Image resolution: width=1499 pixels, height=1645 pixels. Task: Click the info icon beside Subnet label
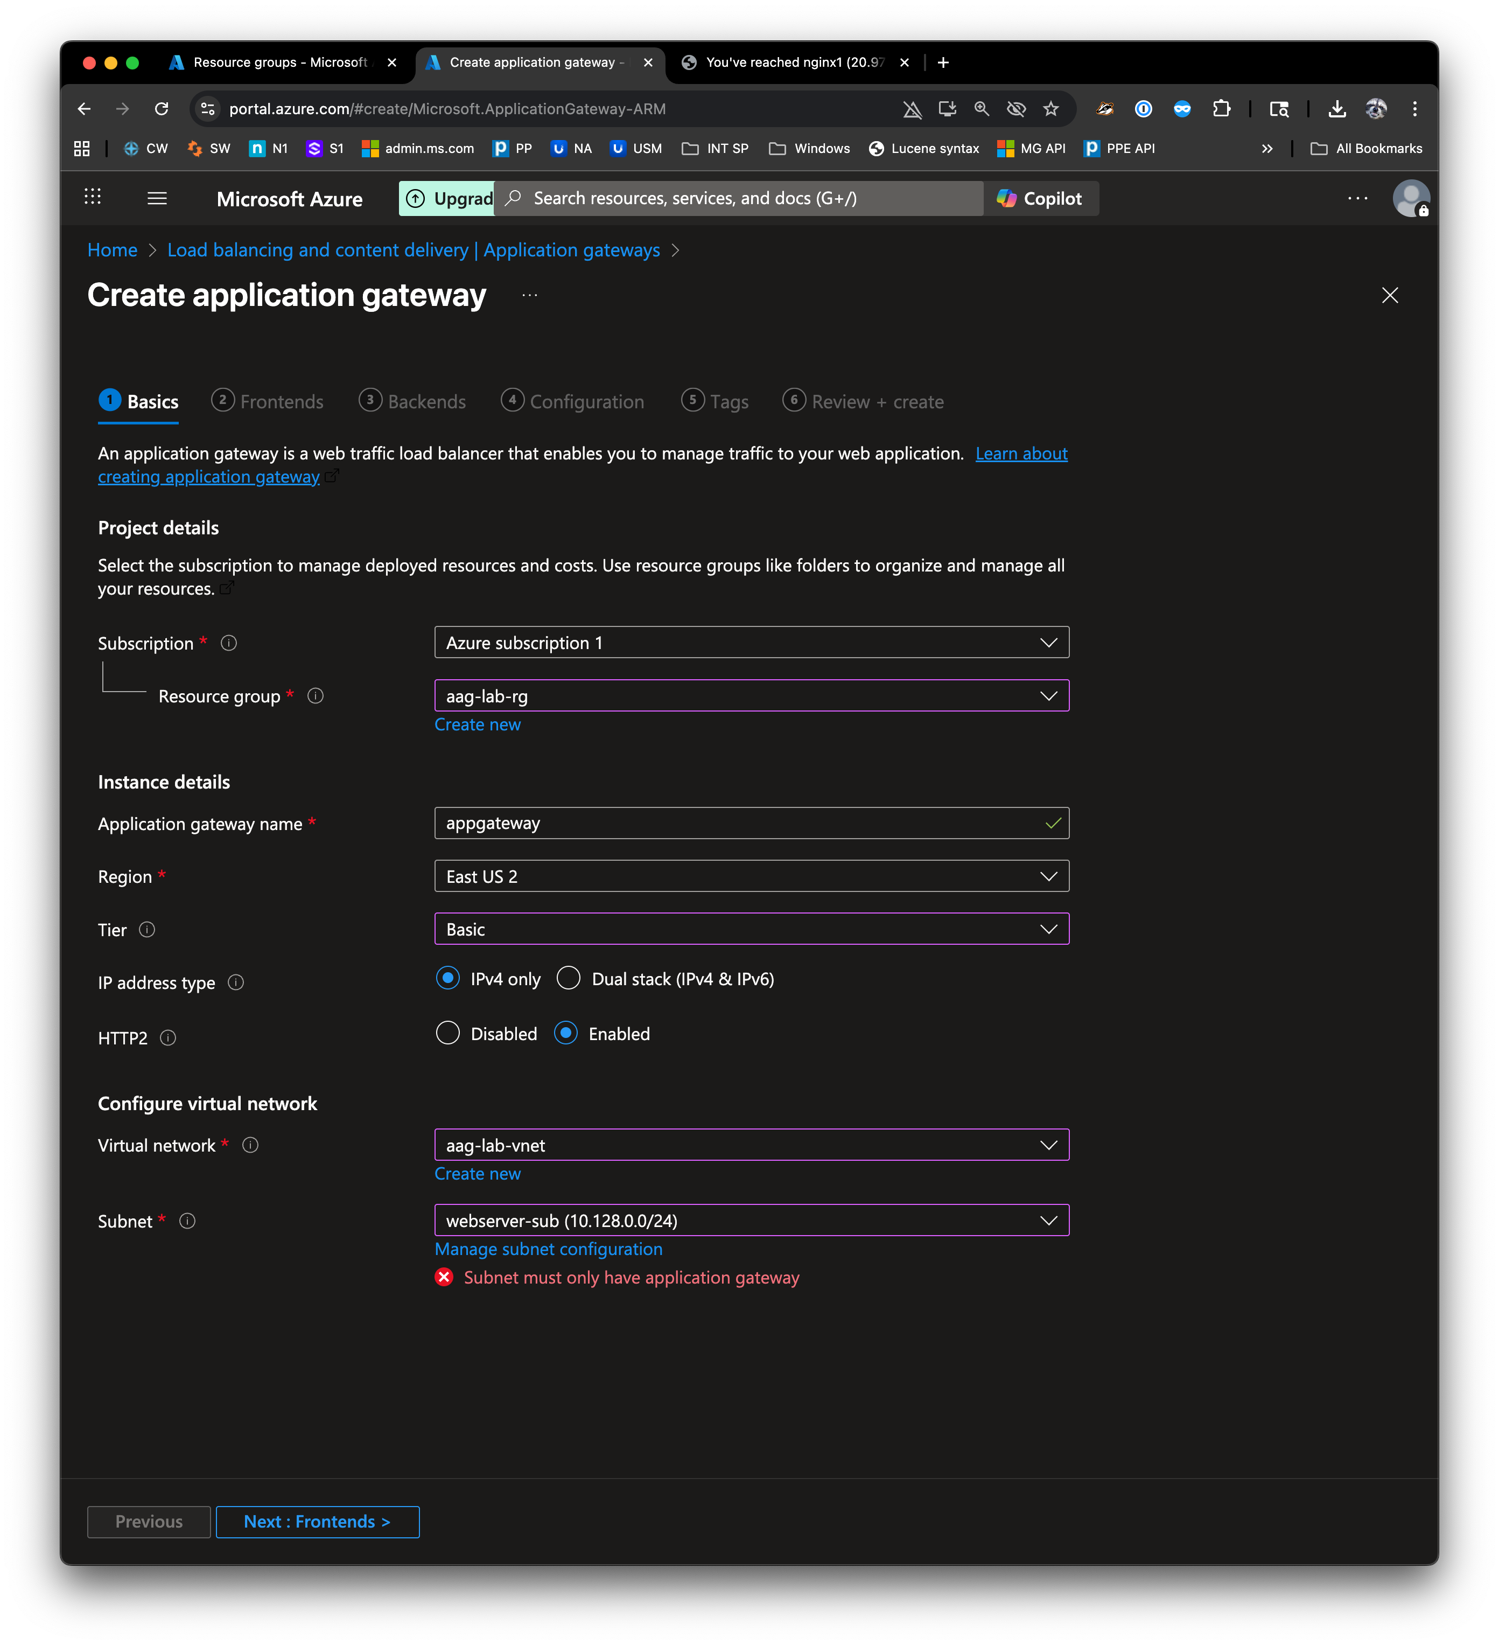[187, 1221]
